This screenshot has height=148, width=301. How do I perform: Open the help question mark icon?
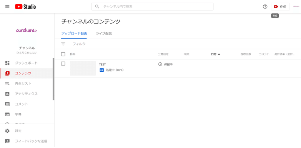265,7
